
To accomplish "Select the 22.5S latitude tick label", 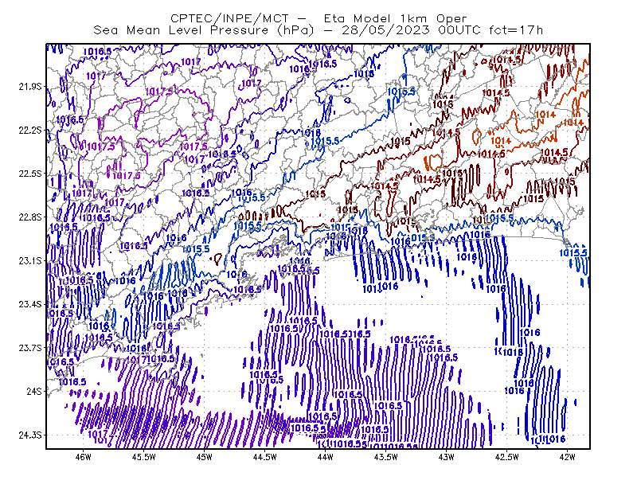I will [x=30, y=174].
